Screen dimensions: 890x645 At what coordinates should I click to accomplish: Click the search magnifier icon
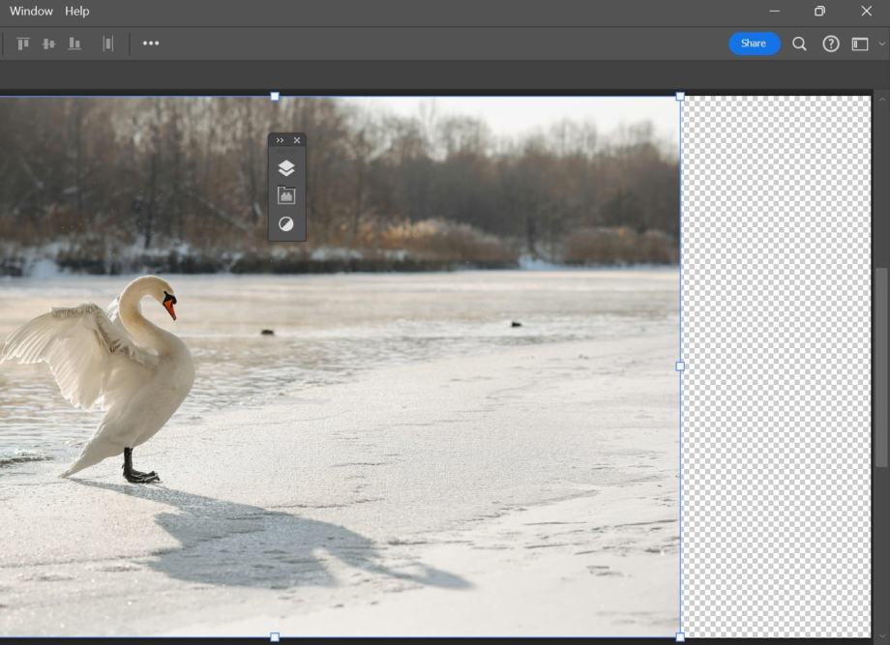[x=799, y=44]
